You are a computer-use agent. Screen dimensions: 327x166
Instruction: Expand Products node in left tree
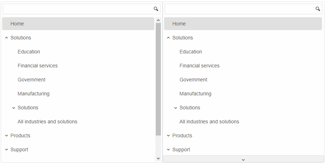coord(6,136)
